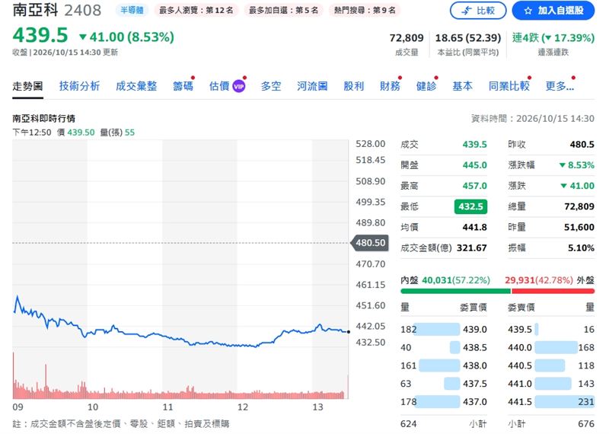Click the 內盤/外盤 ratio bar

pyautogui.click(x=497, y=291)
